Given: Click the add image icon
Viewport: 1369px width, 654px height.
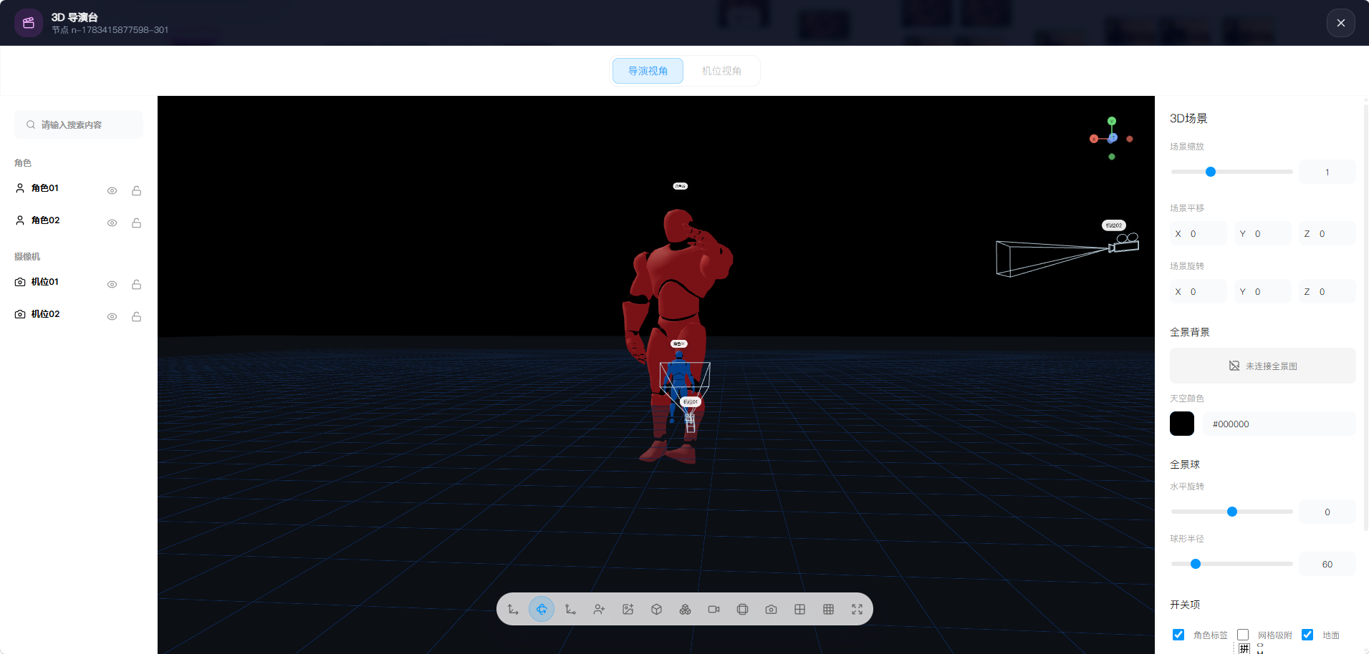Looking at the screenshot, I should pos(628,610).
